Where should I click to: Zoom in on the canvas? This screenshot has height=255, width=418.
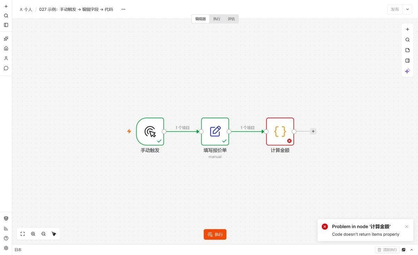33,234
